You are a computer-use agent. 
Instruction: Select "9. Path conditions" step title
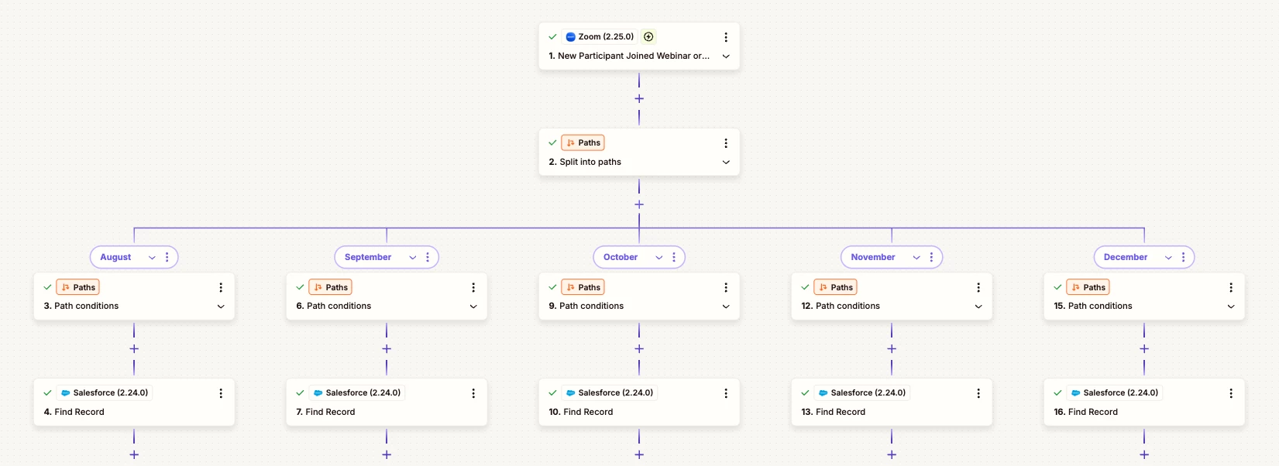586,306
